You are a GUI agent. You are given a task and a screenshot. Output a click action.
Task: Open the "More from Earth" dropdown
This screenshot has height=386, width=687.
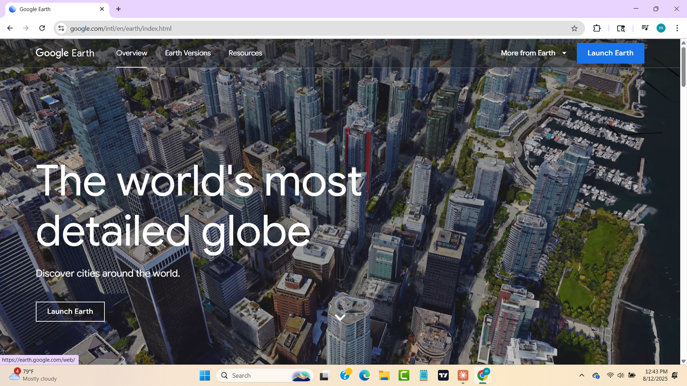click(x=533, y=53)
